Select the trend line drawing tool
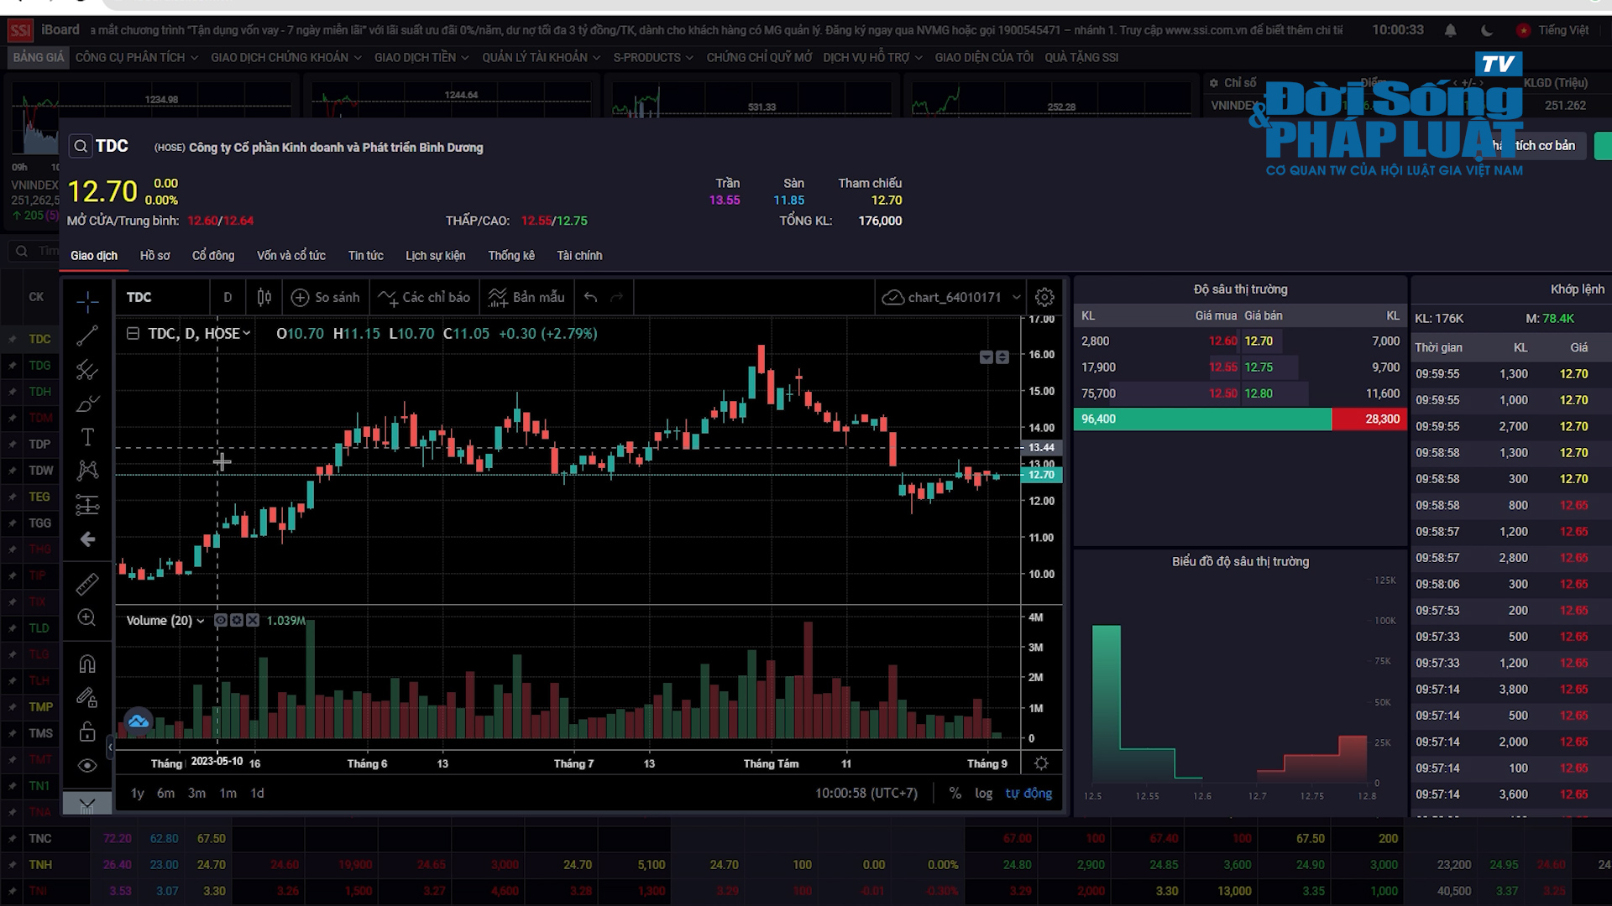The image size is (1612, 906). [87, 336]
